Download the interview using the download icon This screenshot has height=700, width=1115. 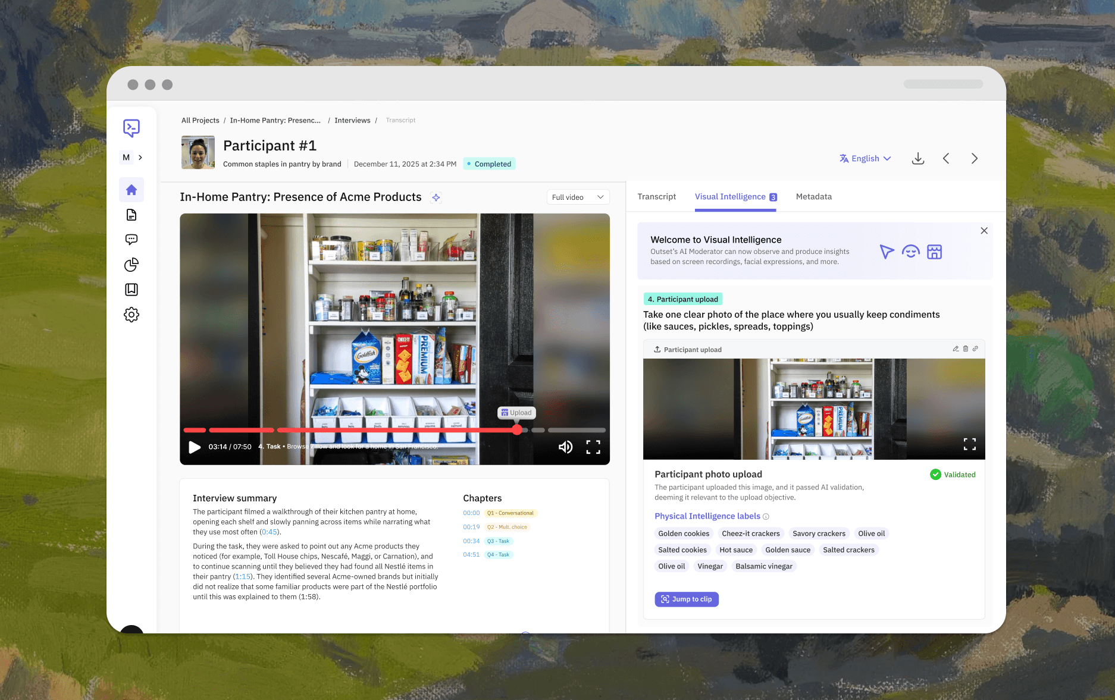coord(918,158)
